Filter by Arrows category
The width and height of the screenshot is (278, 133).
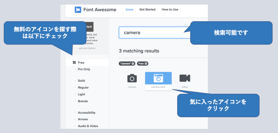click(83, 119)
